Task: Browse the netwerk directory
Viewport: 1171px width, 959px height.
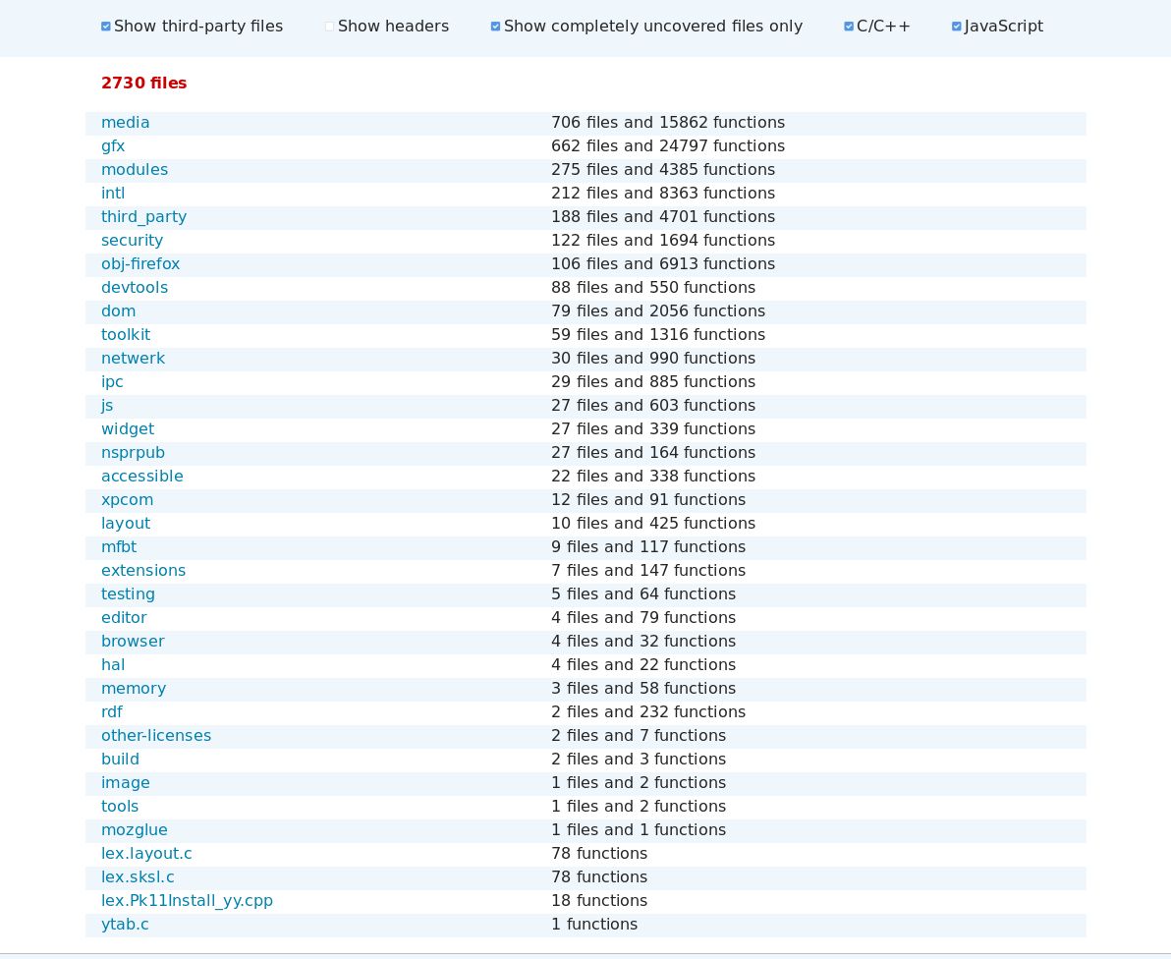Action: point(133,359)
